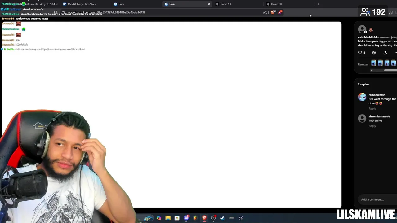Open the third Remixes thumbnail
Screen dimensions: 397x223
pyautogui.click(x=387, y=63)
